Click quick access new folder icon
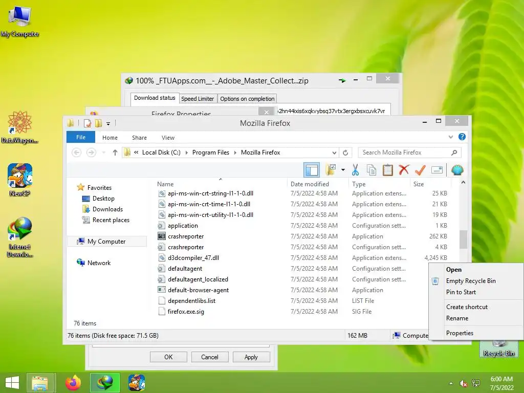Viewport: 524px width, 393px height. click(x=98, y=123)
